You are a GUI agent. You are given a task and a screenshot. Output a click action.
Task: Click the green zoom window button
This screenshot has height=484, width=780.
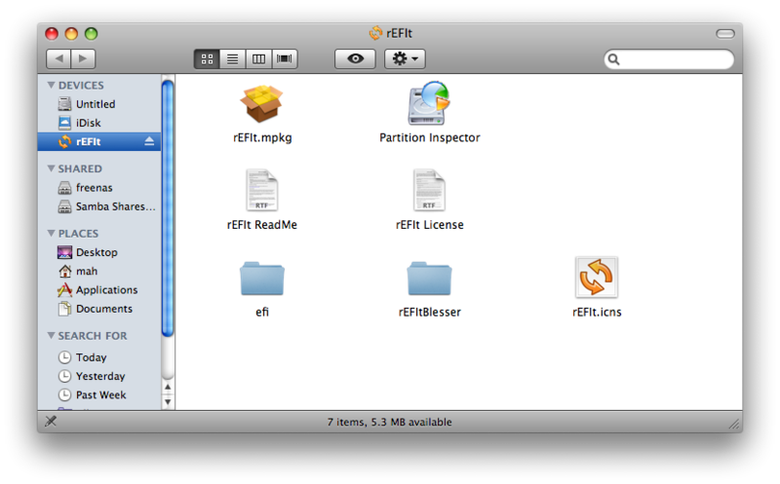click(x=91, y=34)
